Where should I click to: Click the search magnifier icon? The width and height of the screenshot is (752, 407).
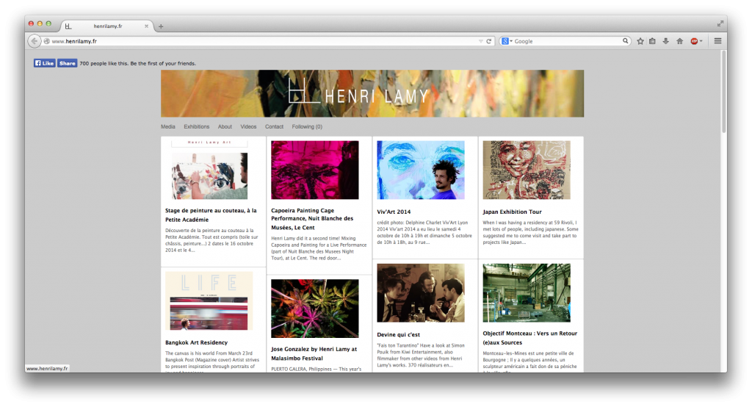tap(625, 41)
